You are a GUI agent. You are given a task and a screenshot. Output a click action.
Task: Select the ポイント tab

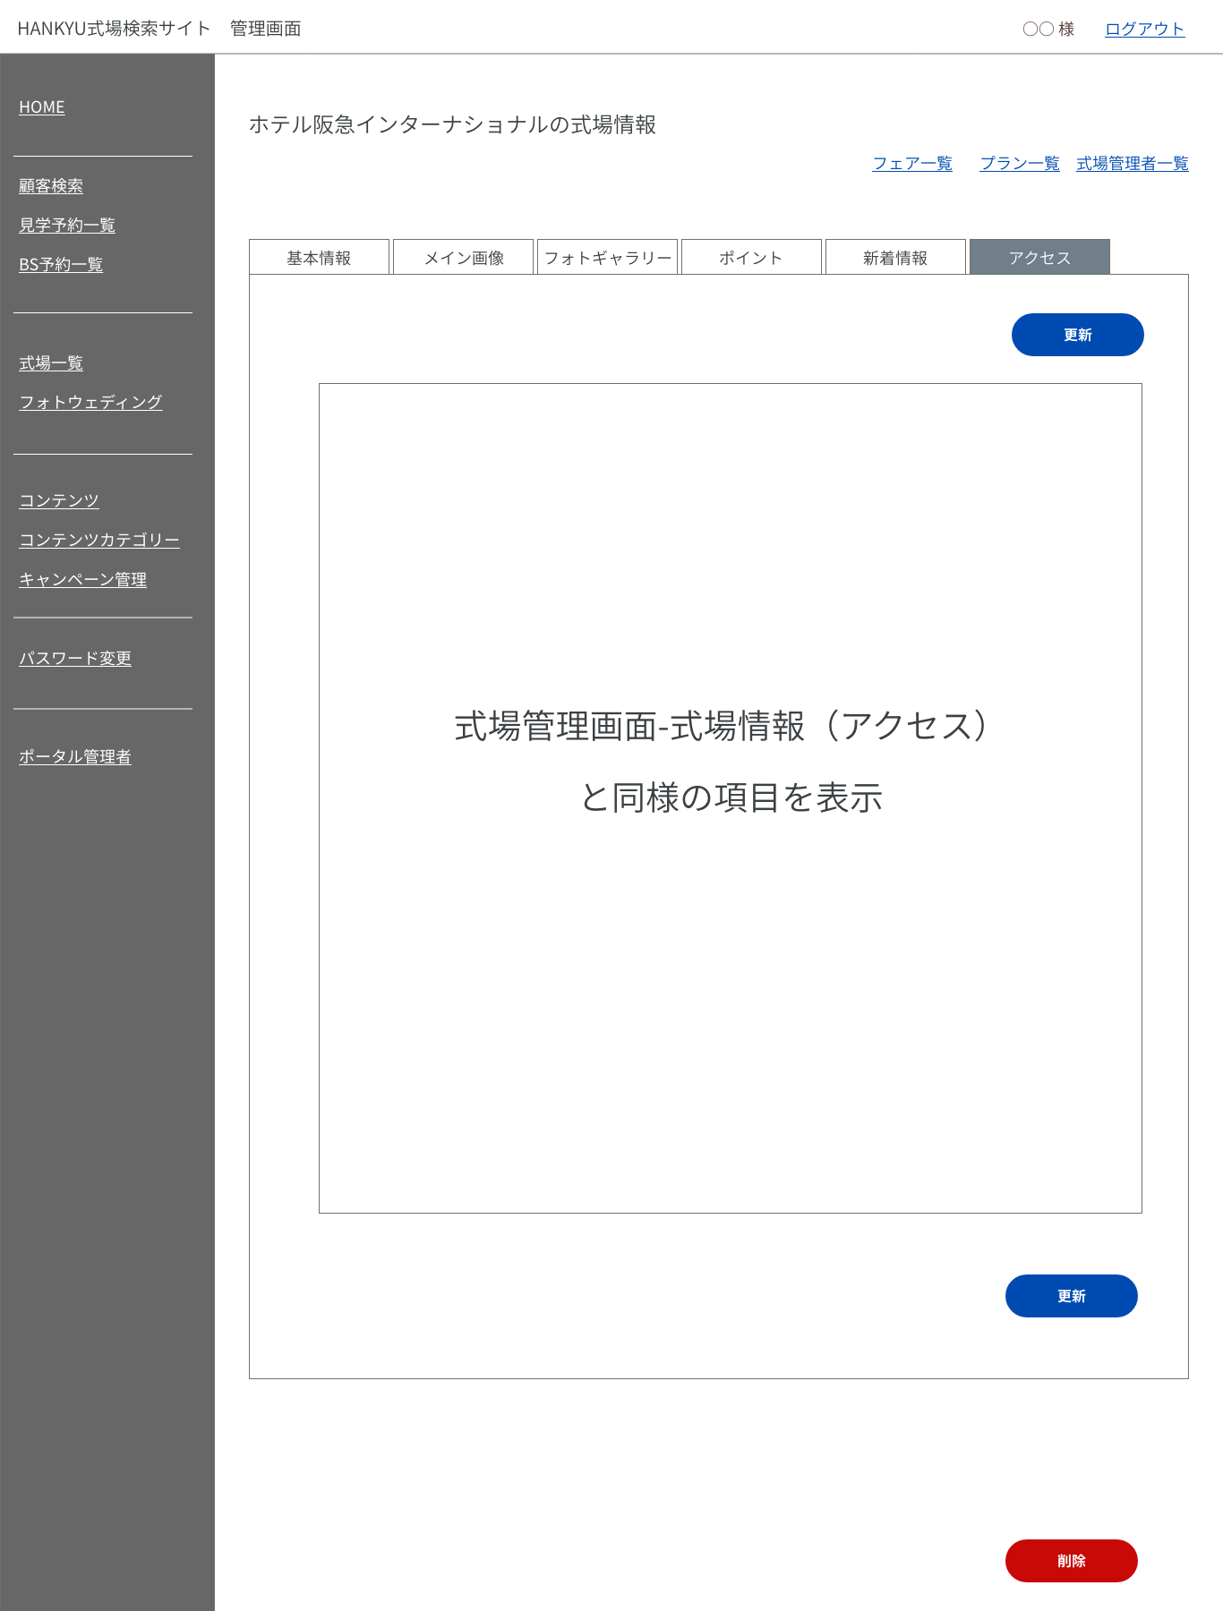click(x=751, y=258)
